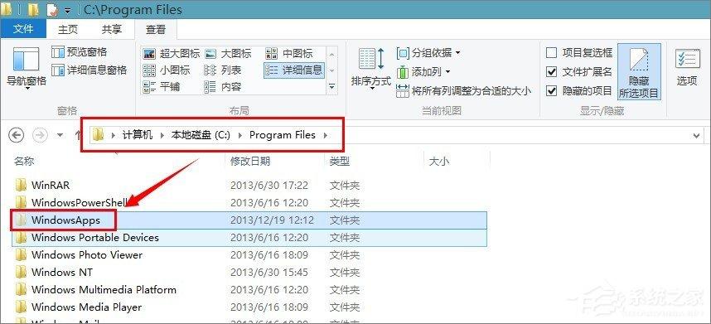Click 计算机 in the address breadcrumb
This screenshot has height=324, width=711.
click(x=138, y=135)
